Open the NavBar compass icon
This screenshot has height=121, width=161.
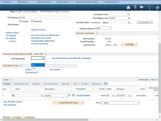point(156,7)
